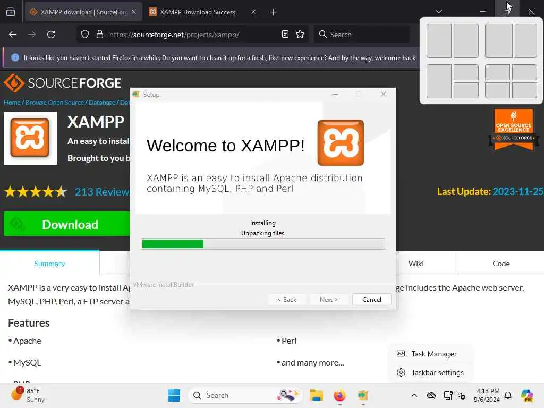Open Browse Open Source breadcrumb link
Image resolution: width=544 pixels, height=408 pixels.
(55, 103)
